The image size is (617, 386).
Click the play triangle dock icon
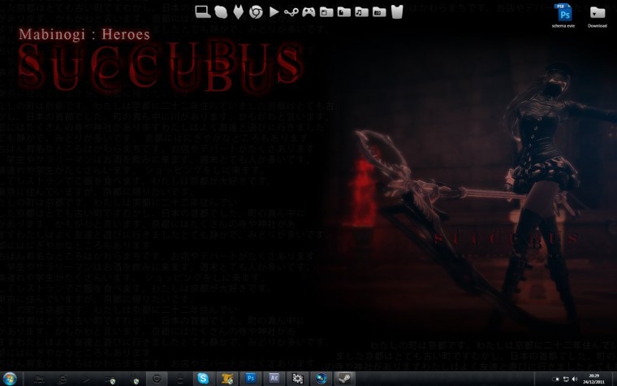click(274, 12)
